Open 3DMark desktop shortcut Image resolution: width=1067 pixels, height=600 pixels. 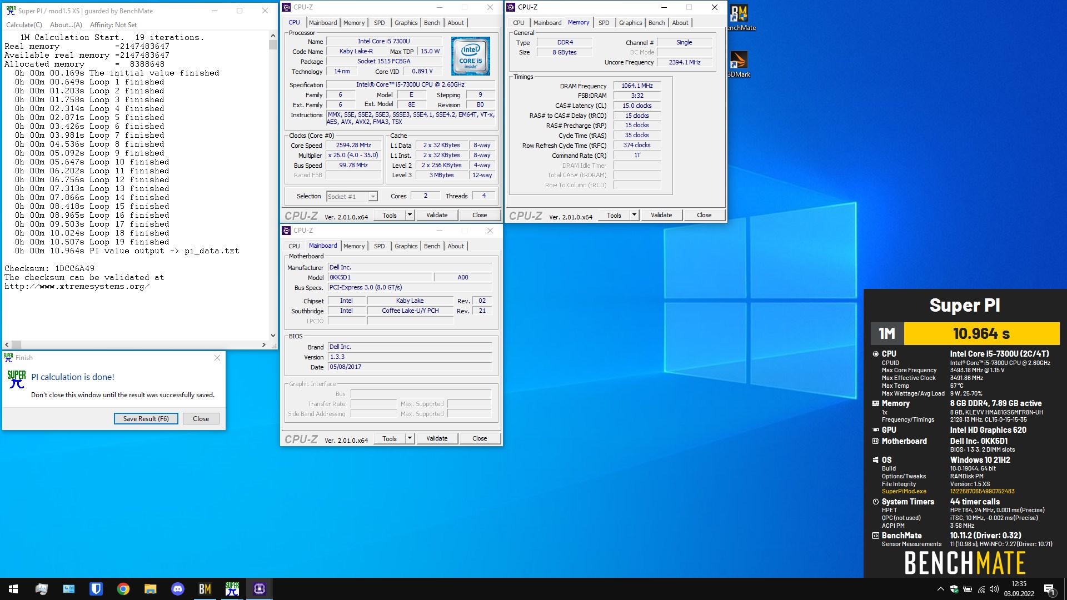point(739,64)
